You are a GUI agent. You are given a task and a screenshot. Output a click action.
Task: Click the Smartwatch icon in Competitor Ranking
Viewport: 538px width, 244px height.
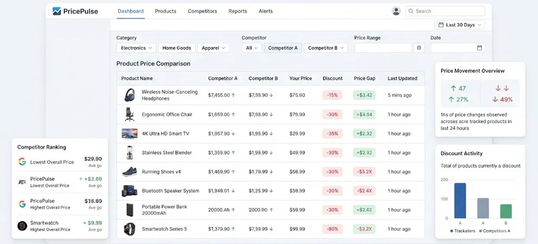tap(23, 226)
